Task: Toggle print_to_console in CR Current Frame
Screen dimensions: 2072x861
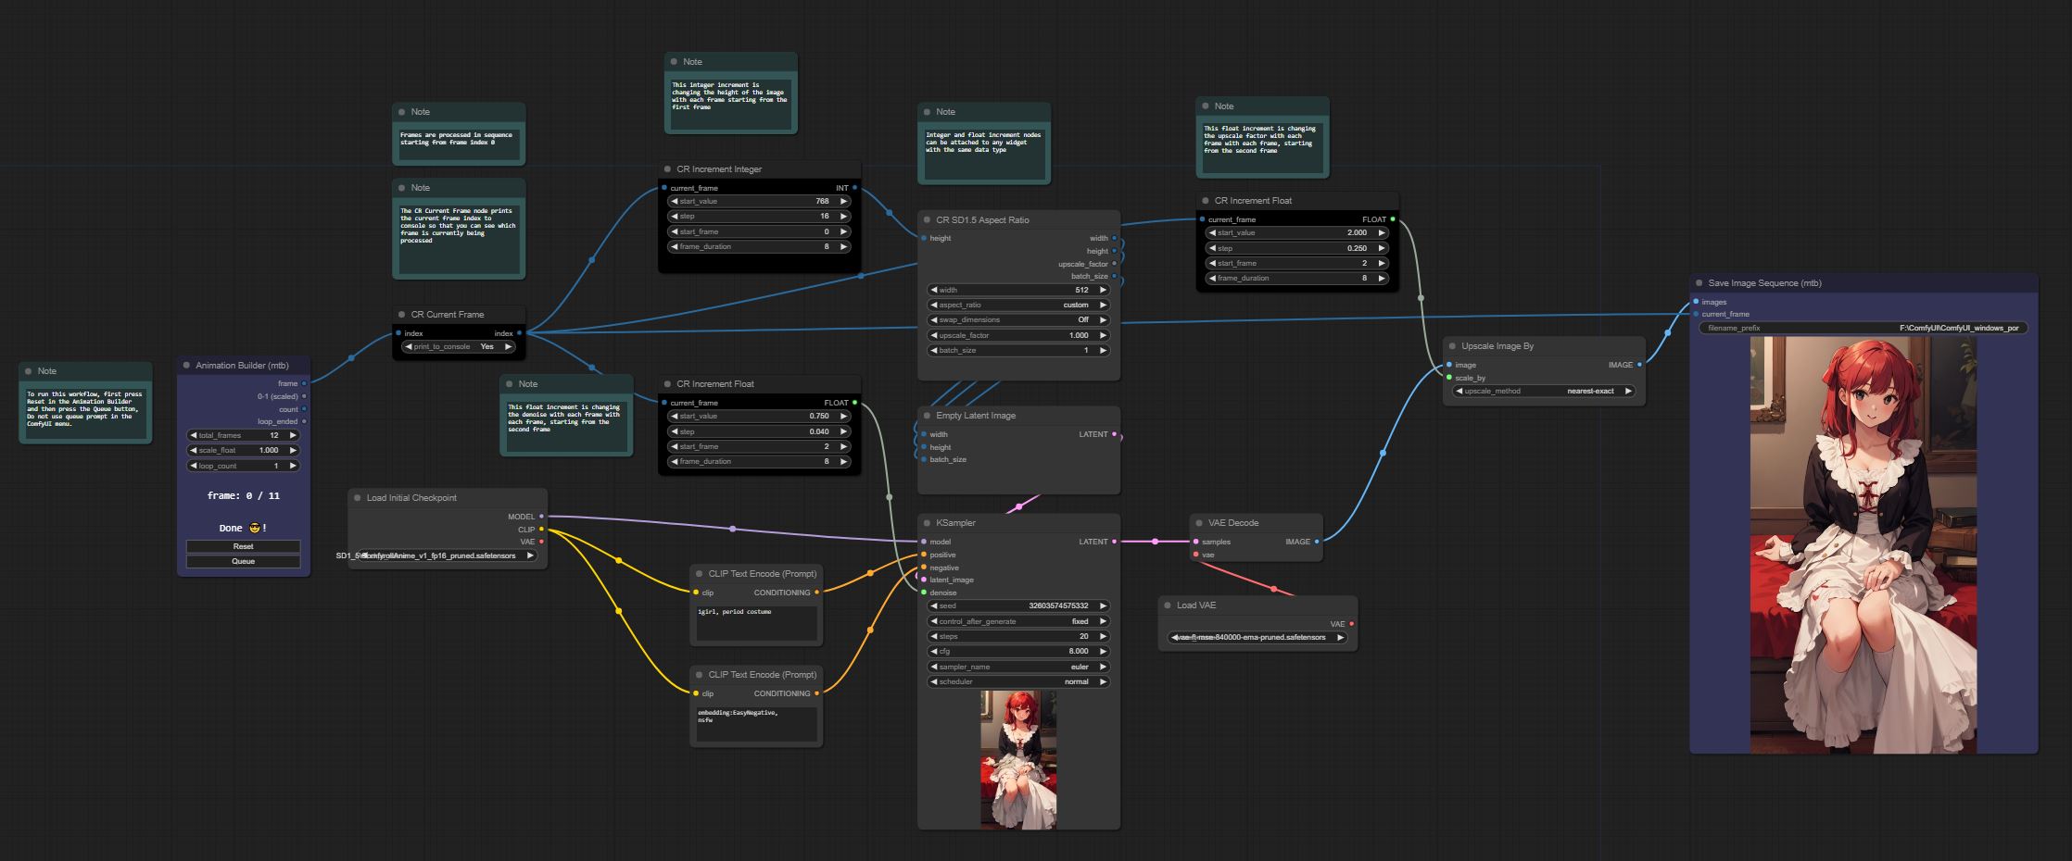Action: coord(459,346)
